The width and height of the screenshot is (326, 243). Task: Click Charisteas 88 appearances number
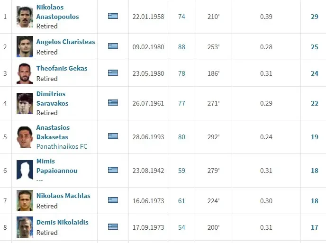pos(181,46)
